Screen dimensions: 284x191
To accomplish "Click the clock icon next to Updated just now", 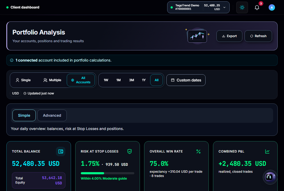I will 25,93.
